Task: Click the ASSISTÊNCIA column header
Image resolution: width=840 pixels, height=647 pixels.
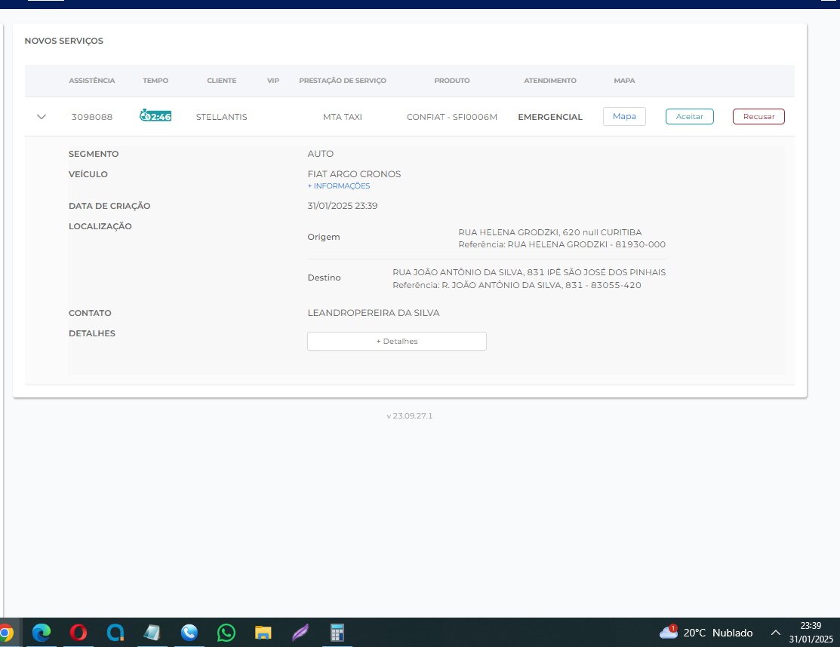Action: (x=92, y=81)
